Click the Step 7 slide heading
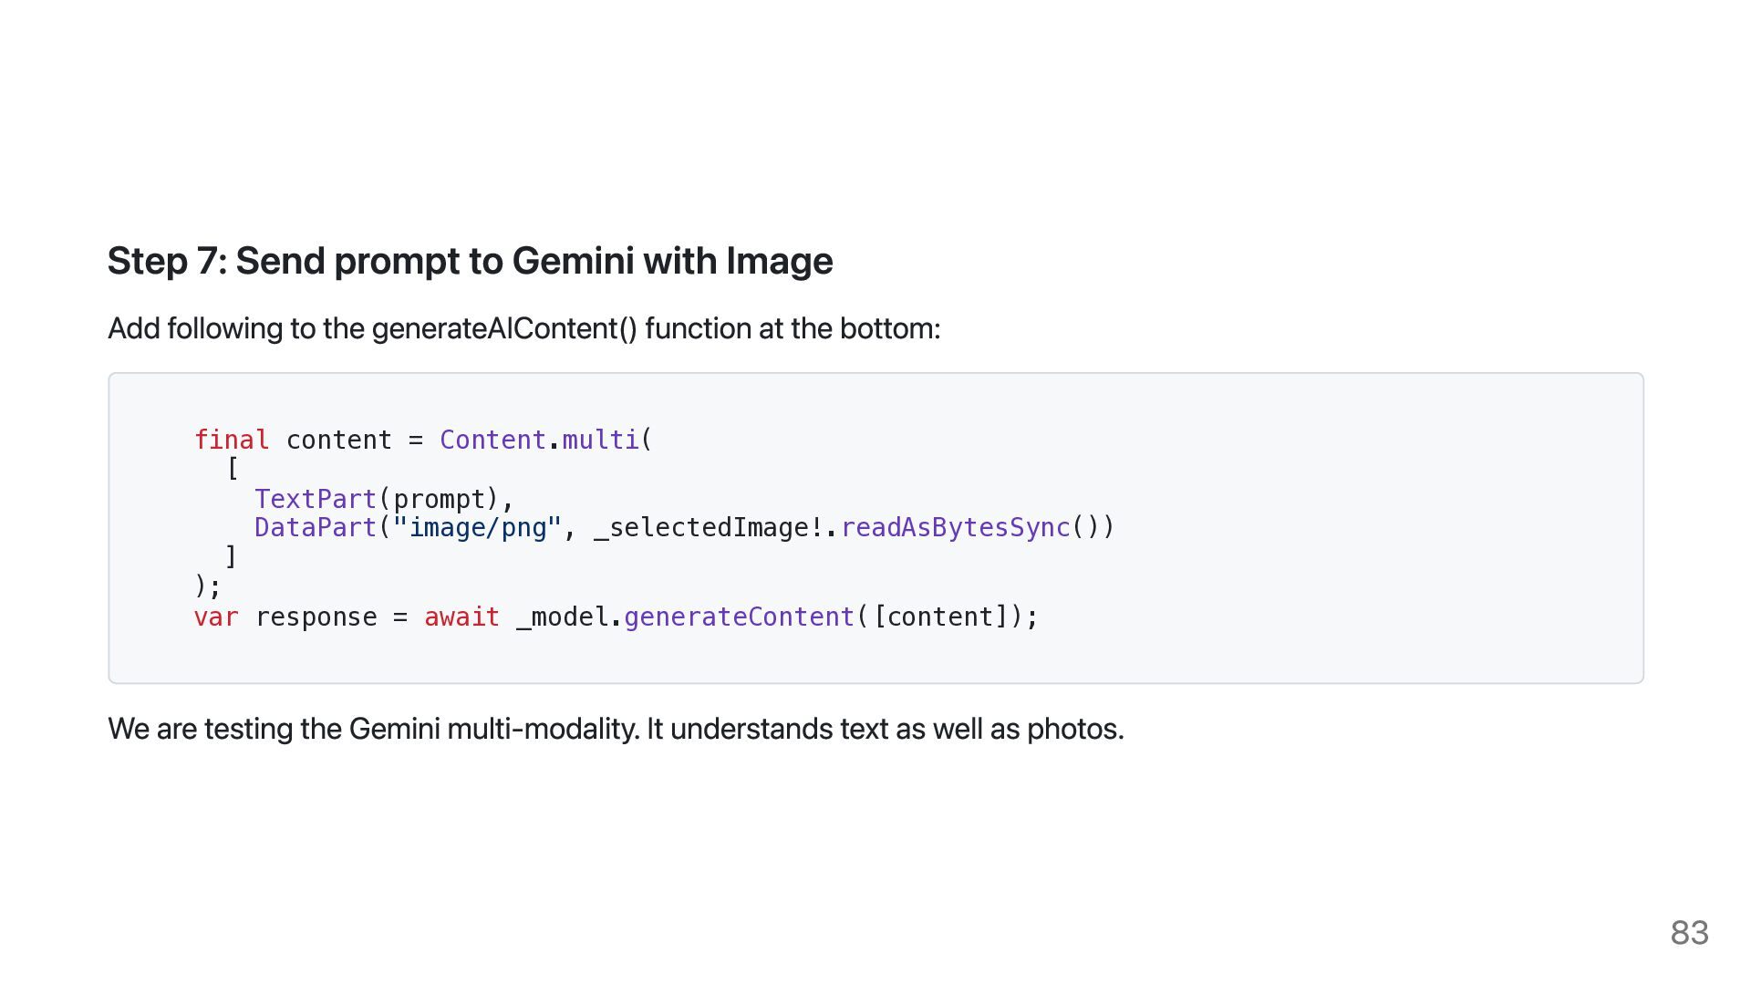This screenshot has width=1751, height=985. [x=470, y=261]
